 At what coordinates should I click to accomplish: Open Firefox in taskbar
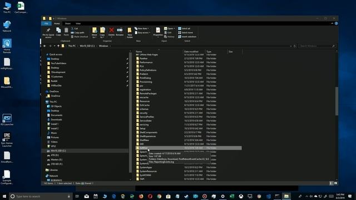click(x=141, y=196)
